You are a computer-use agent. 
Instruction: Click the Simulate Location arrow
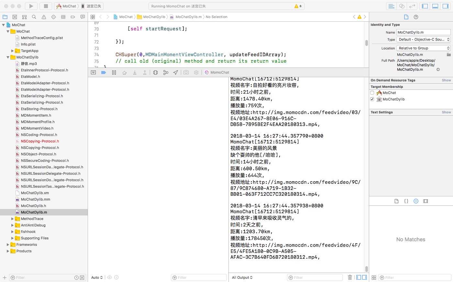click(175, 72)
